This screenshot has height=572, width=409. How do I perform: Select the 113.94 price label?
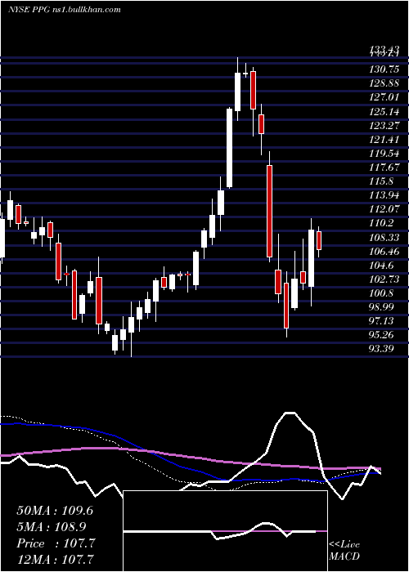pyautogui.click(x=384, y=195)
